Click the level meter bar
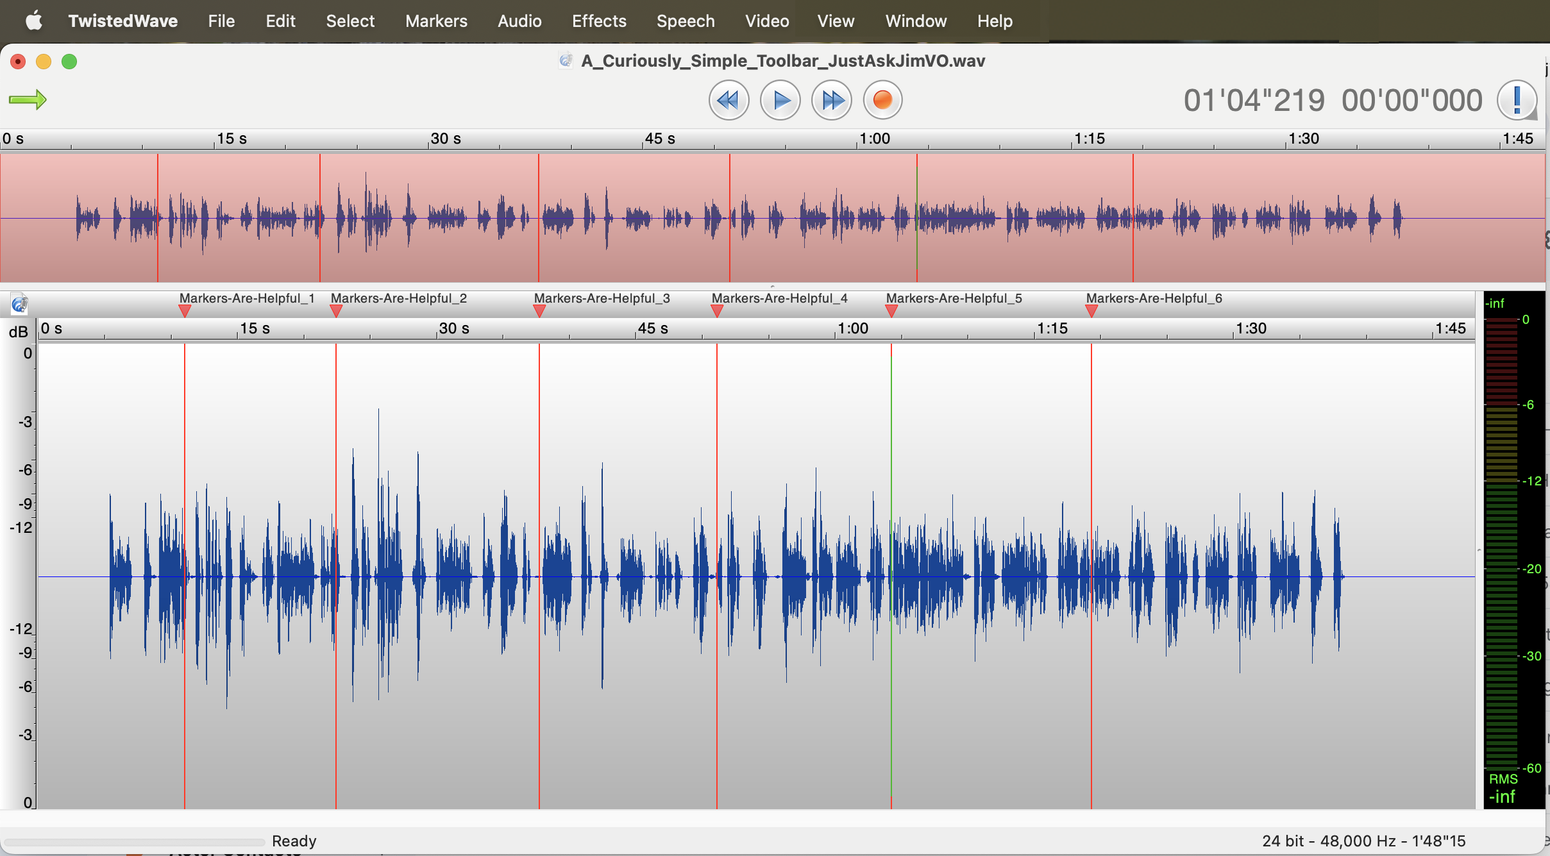The width and height of the screenshot is (1550, 856). pyautogui.click(x=1501, y=544)
